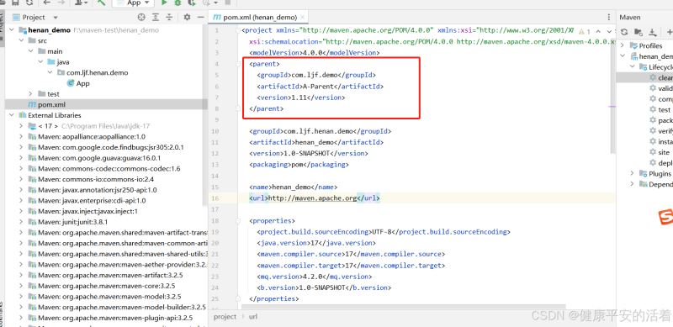Click Generate Sources and Update Folders icon in Maven

[x=639, y=32]
